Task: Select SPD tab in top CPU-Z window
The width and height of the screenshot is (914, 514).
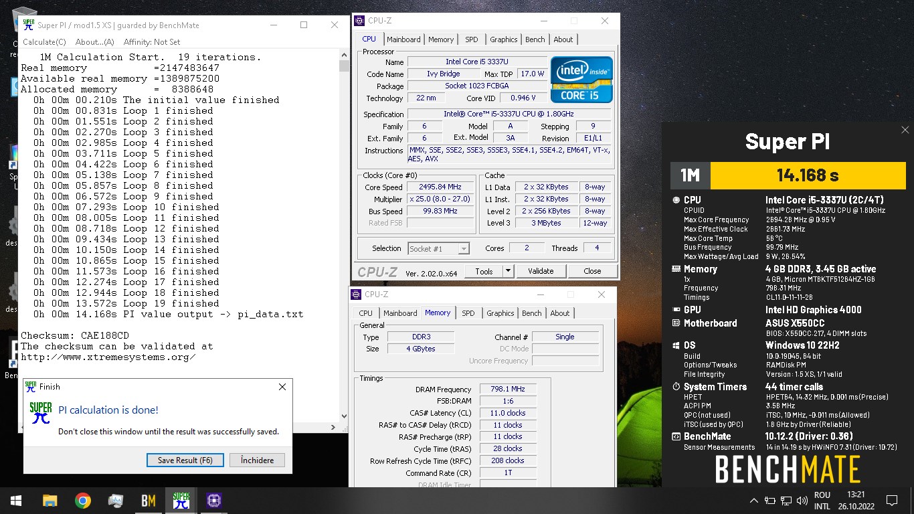Action: click(x=472, y=39)
